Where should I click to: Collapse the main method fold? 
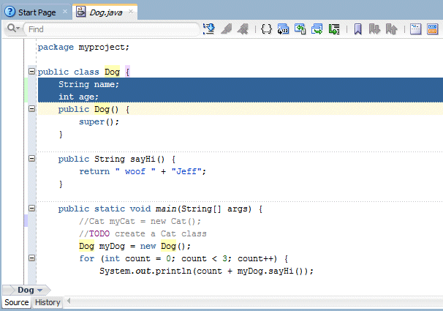(32, 209)
